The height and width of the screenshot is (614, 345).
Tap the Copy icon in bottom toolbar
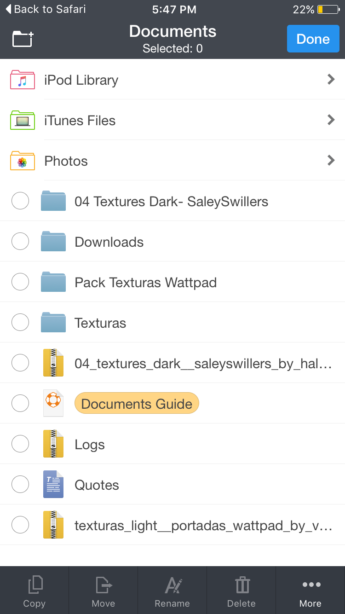pyautogui.click(x=34, y=585)
